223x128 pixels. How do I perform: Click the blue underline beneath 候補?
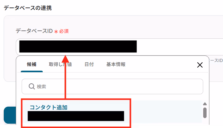(x=32, y=72)
